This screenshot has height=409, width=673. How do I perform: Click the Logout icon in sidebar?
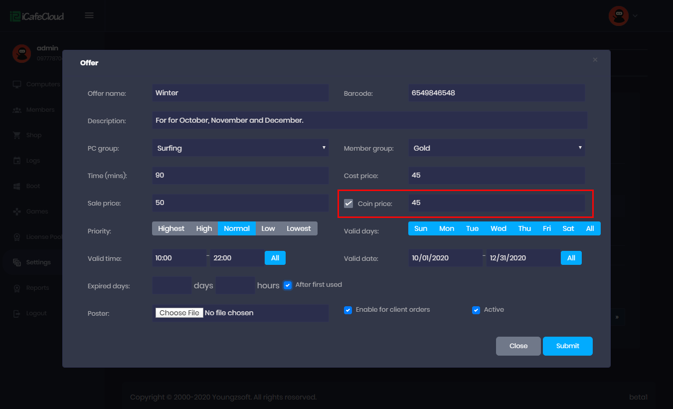pos(17,313)
